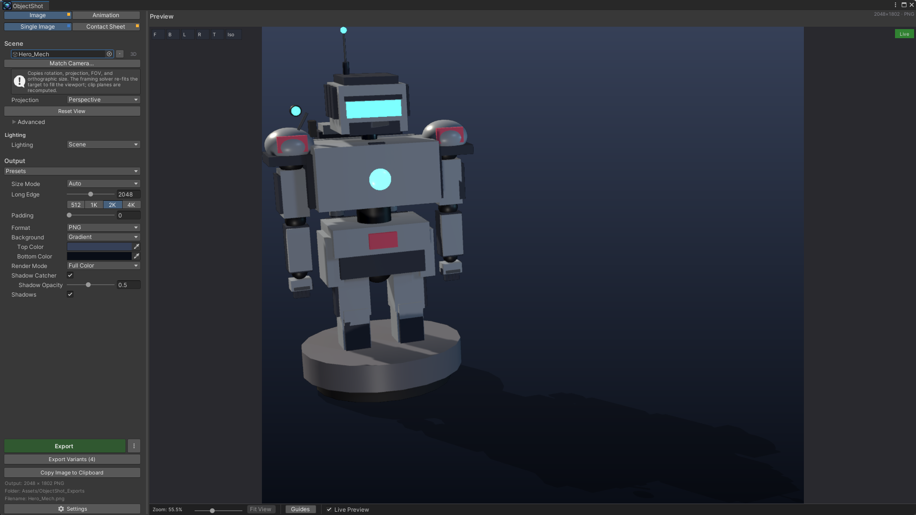Disable the Shadow Catcher checkbox
This screenshot has width=916, height=515.
click(x=70, y=275)
